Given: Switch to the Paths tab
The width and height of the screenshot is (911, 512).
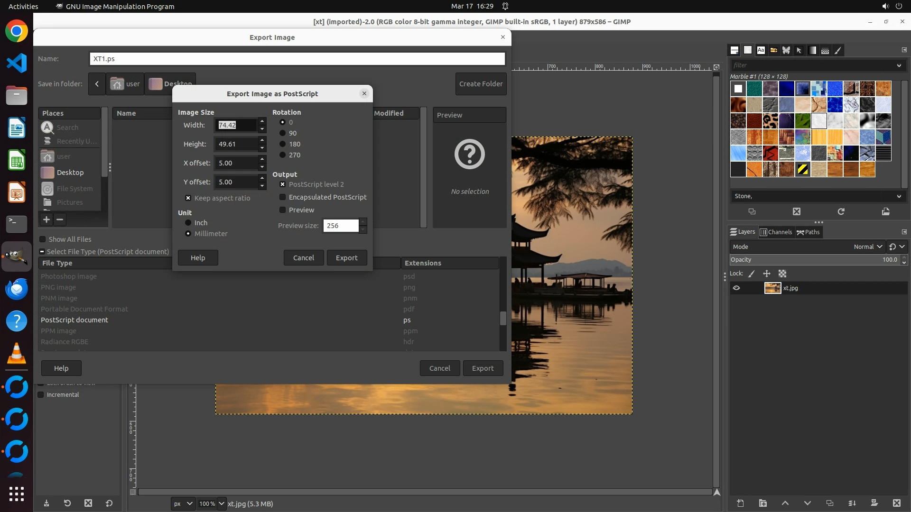Looking at the screenshot, I should 808,232.
